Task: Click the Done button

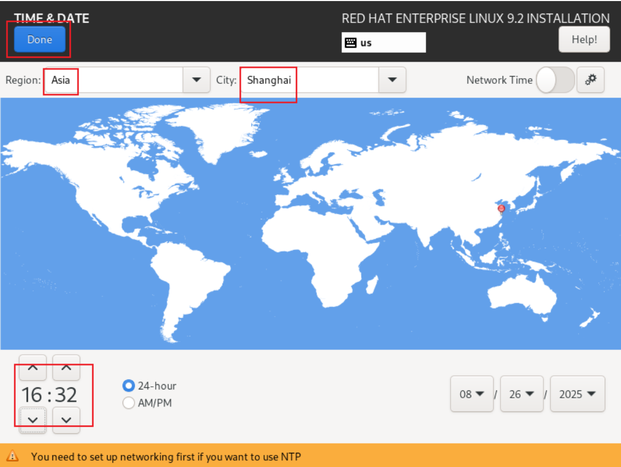Action: pyautogui.click(x=40, y=39)
